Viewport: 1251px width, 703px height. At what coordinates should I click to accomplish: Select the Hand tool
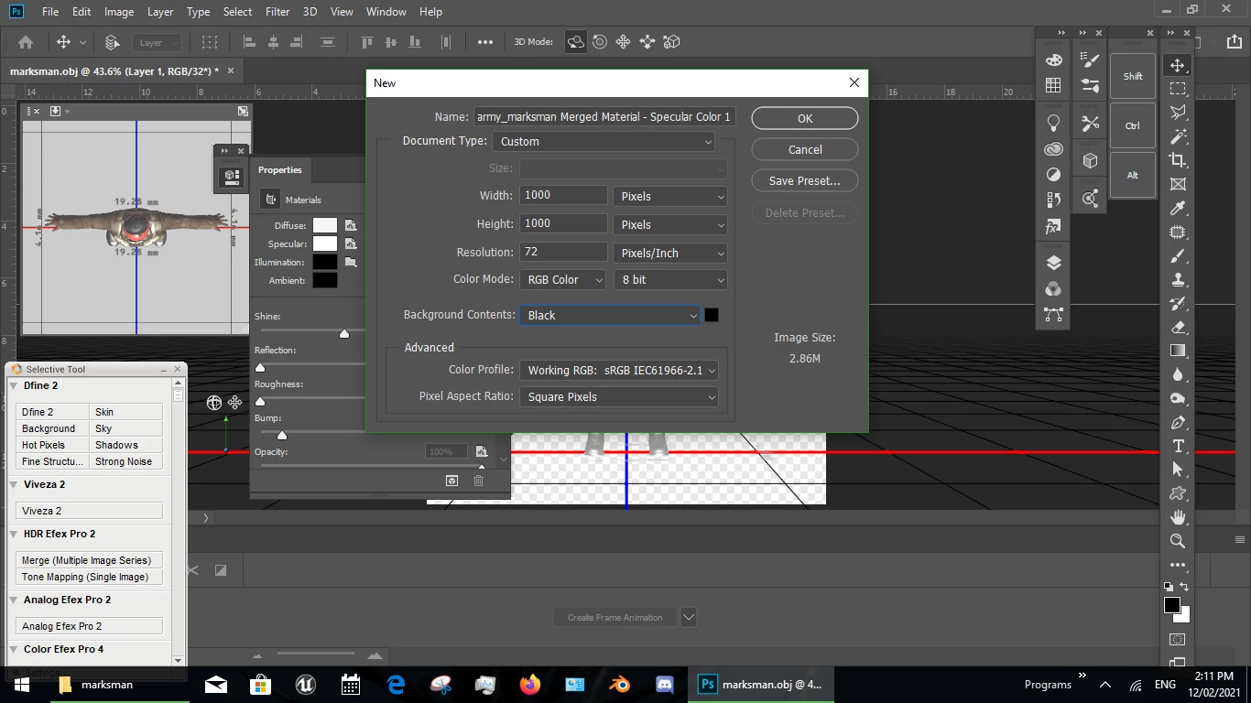pyautogui.click(x=1178, y=517)
